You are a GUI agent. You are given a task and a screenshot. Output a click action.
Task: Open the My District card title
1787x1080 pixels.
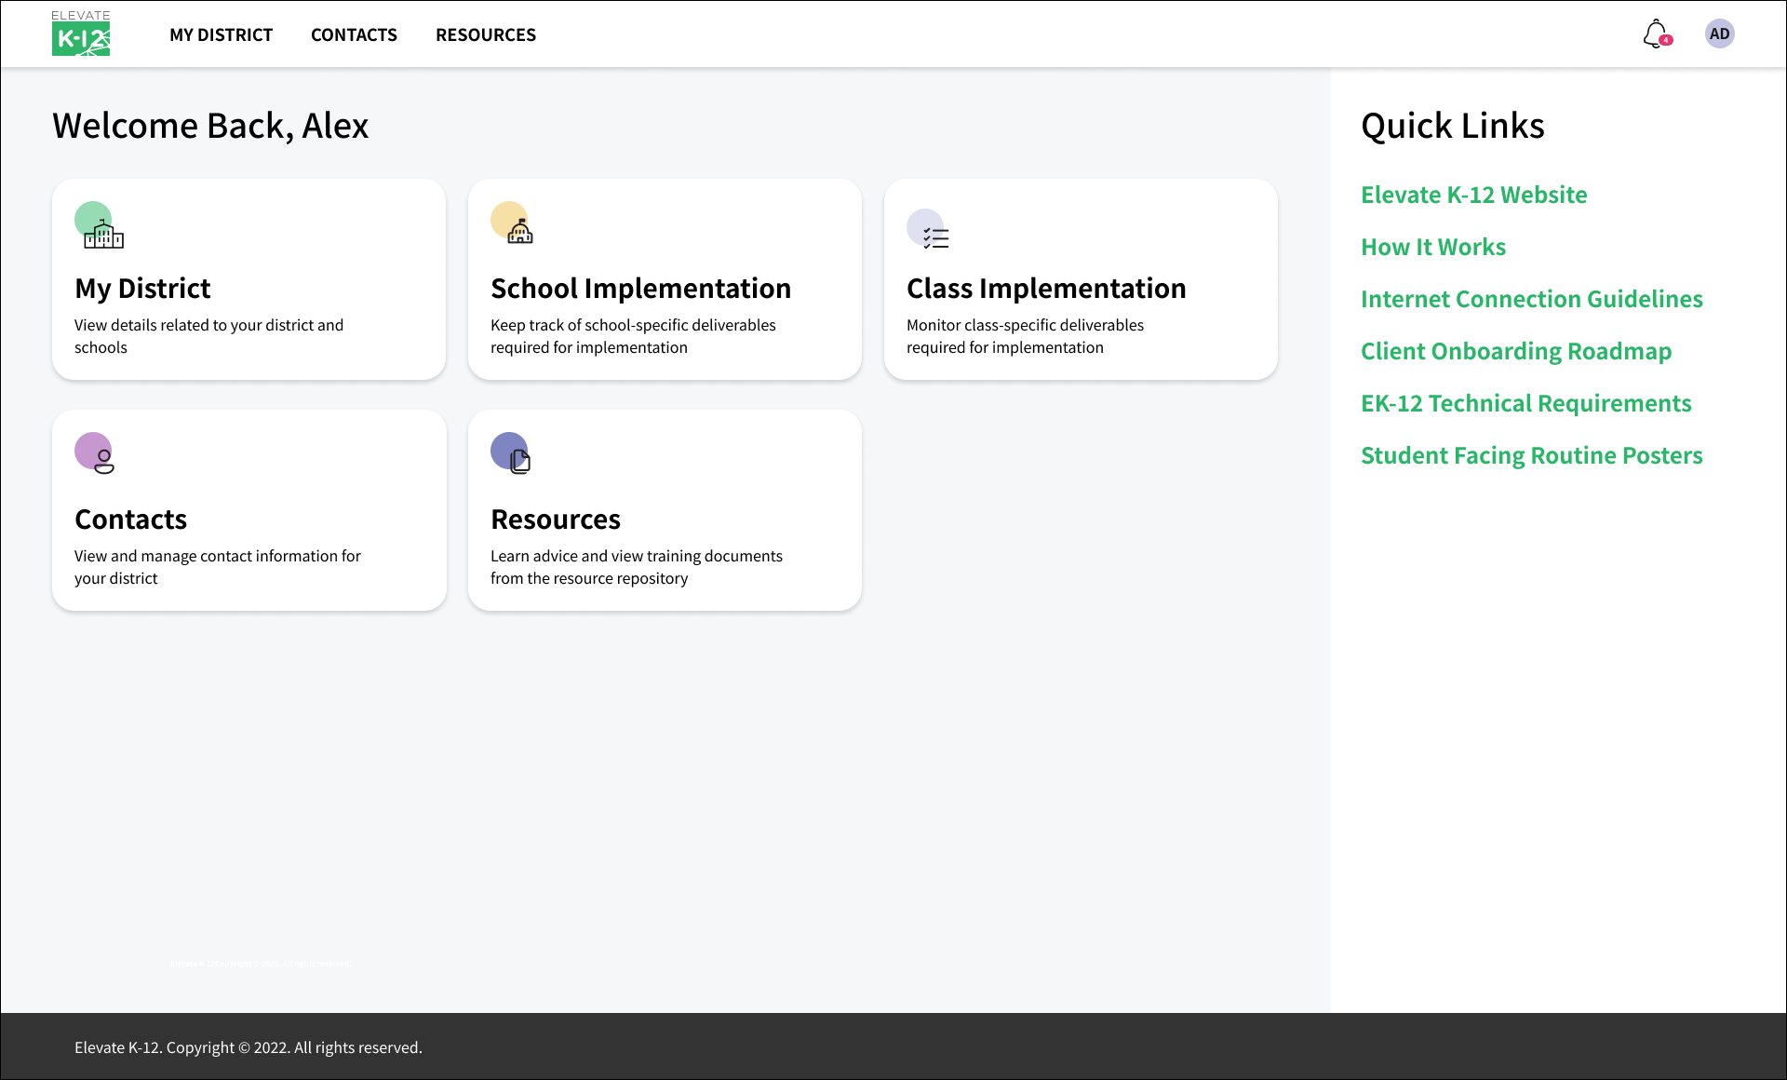142,289
